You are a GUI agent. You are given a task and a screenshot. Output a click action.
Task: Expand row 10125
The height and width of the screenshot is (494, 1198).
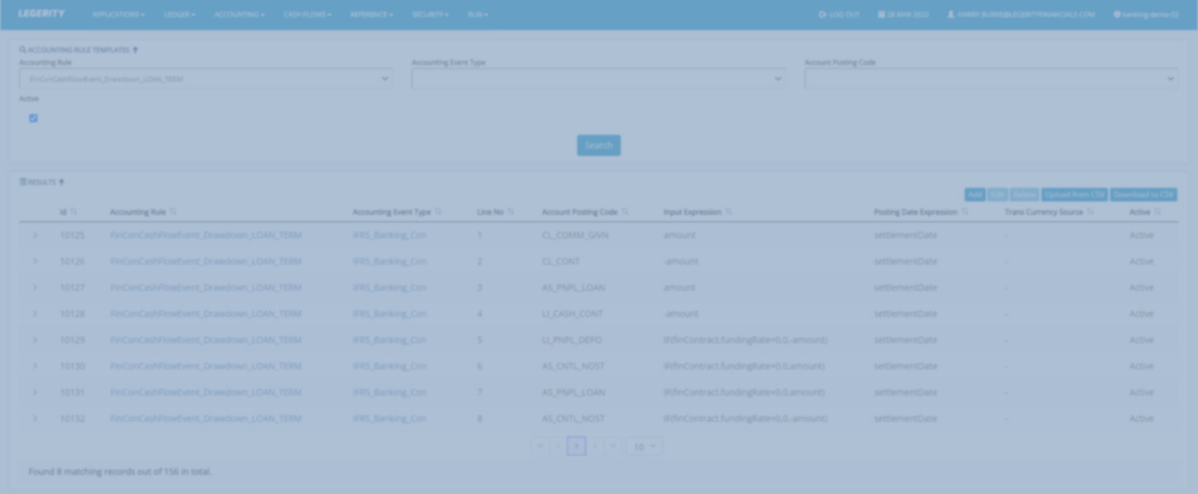pos(35,235)
